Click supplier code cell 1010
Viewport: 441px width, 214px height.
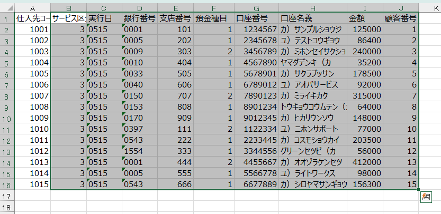click(32, 129)
